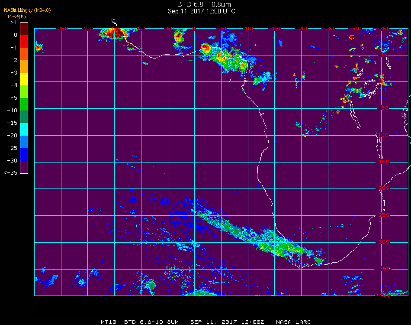Click the '<-35' legend value
The image size is (411, 325).
click(11, 173)
